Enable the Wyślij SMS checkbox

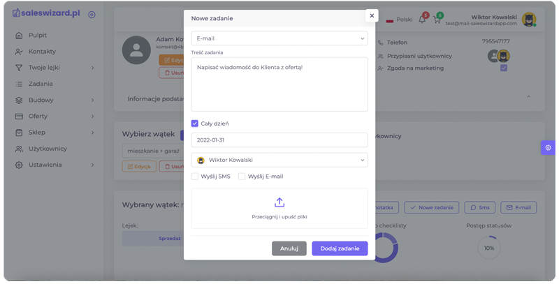tap(195, 177)
